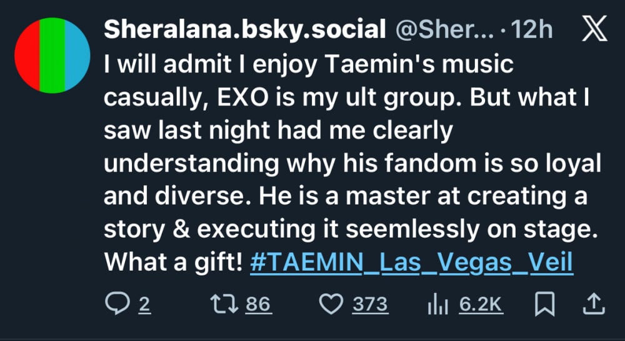The width and height of the screenshot is (625, 341).
Task: Click the line starting "understanding why his fandom"
Action: 353,163
